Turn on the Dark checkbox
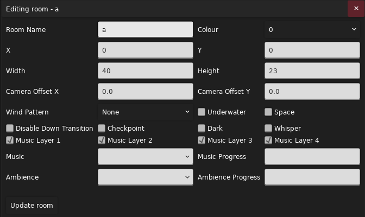 pos(202,129)
